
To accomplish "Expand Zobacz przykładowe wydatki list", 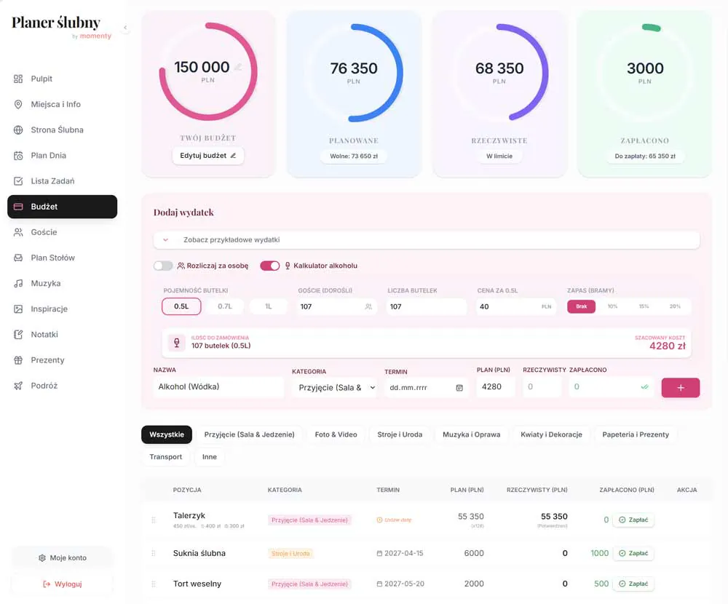I will coord(426,240).
